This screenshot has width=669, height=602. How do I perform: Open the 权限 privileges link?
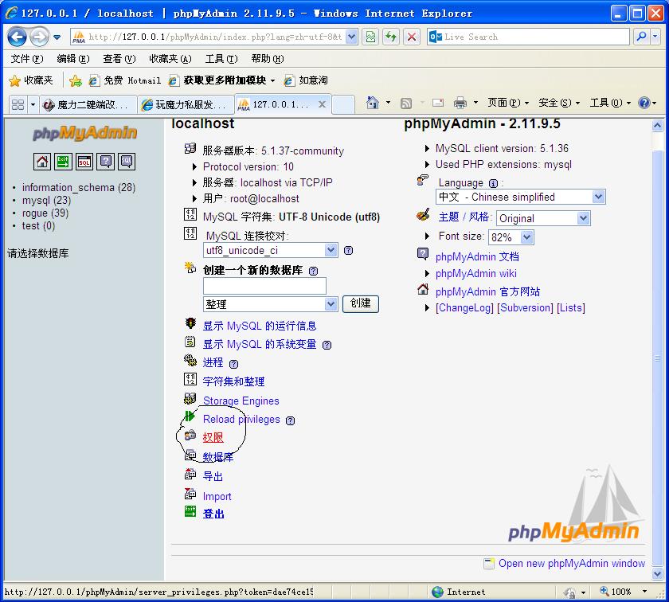213,437
